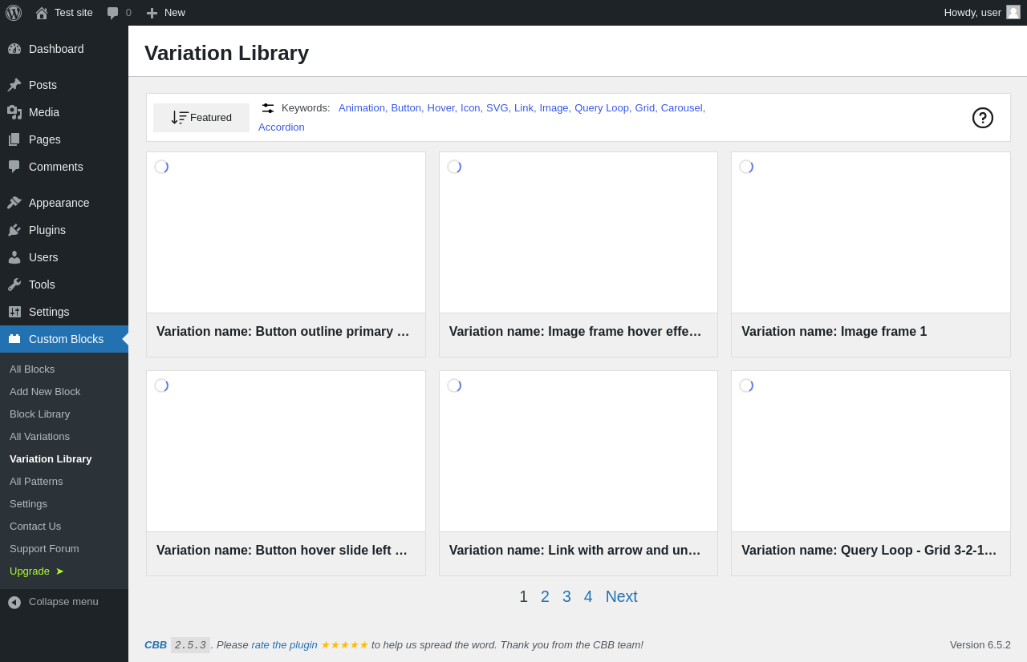Click the keywords filter sliders icon
This screenshot has height=662, width=1027.
pyautogui.click(x=268, y=107)
